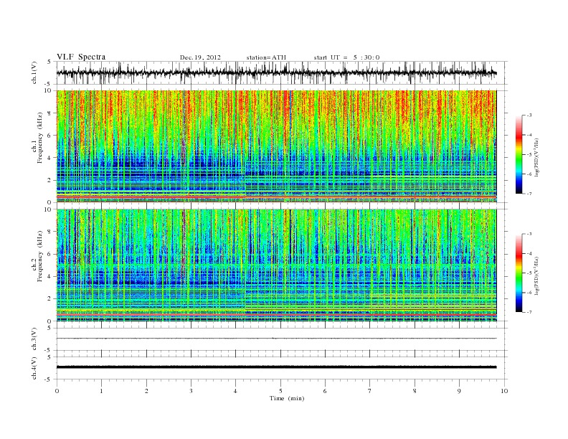Viewport: 568px width, 439px height.
Task: Click the color scale bar beside the ch.2 spectrogram
Action: [x=519, y=273]
